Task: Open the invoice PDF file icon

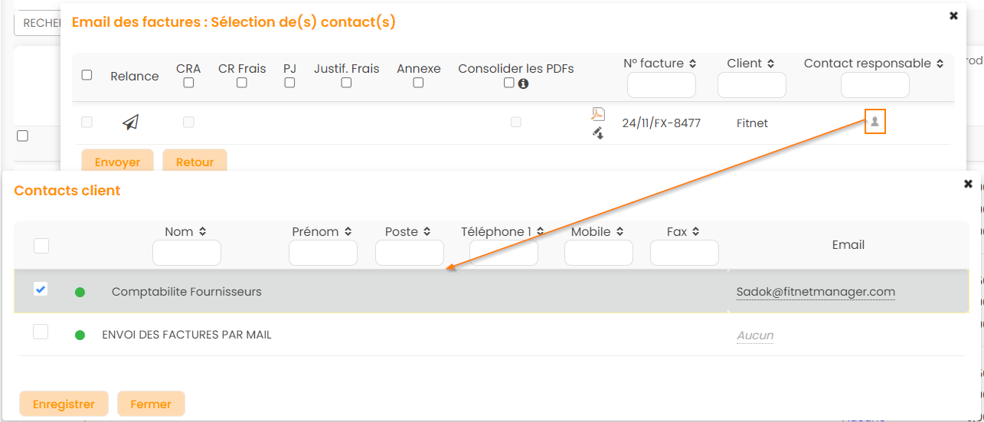Action: pos(597,114)
